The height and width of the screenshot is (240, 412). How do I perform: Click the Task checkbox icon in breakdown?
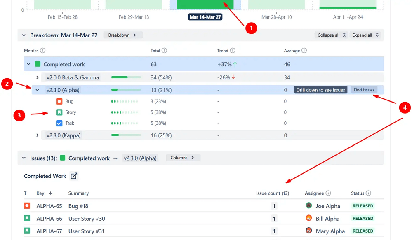click(x=59, y=123)
